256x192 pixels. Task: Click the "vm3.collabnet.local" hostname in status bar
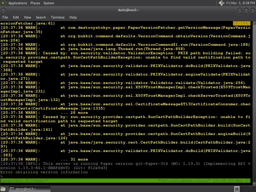click(x=184, y=180)
